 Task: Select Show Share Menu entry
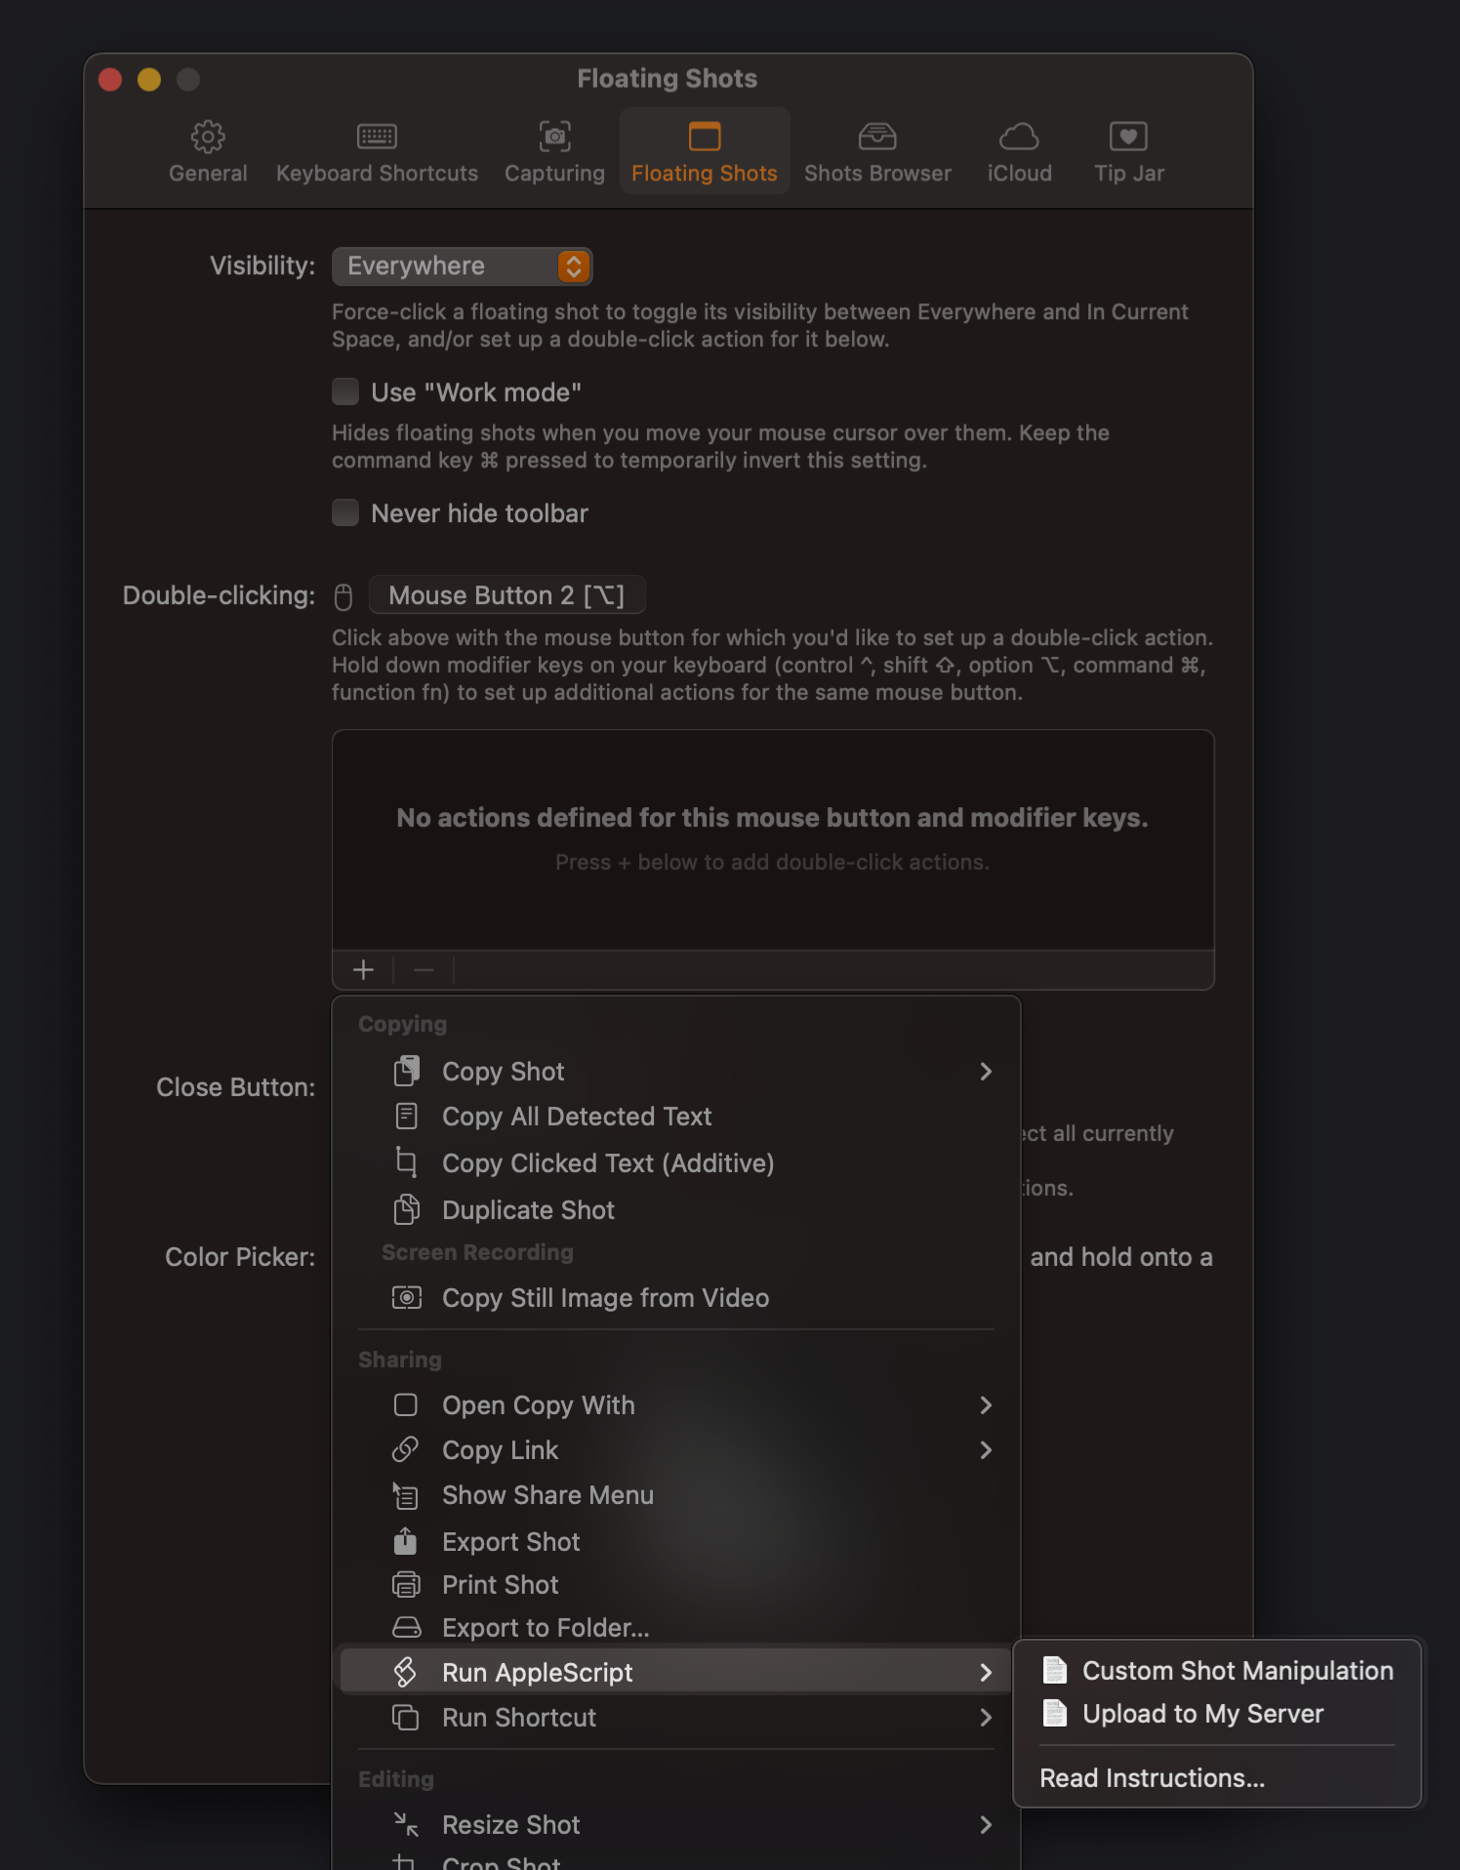coord(676,1495)
